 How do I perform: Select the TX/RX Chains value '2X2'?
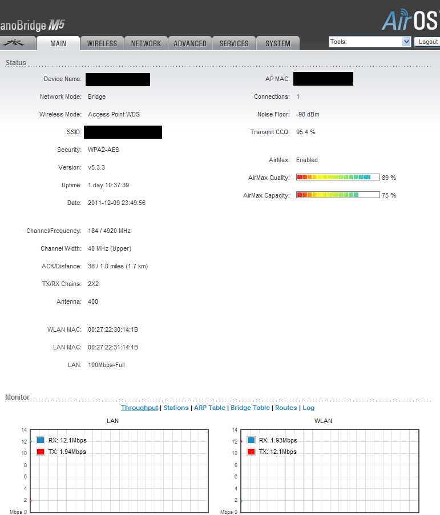tap(93, 284)
